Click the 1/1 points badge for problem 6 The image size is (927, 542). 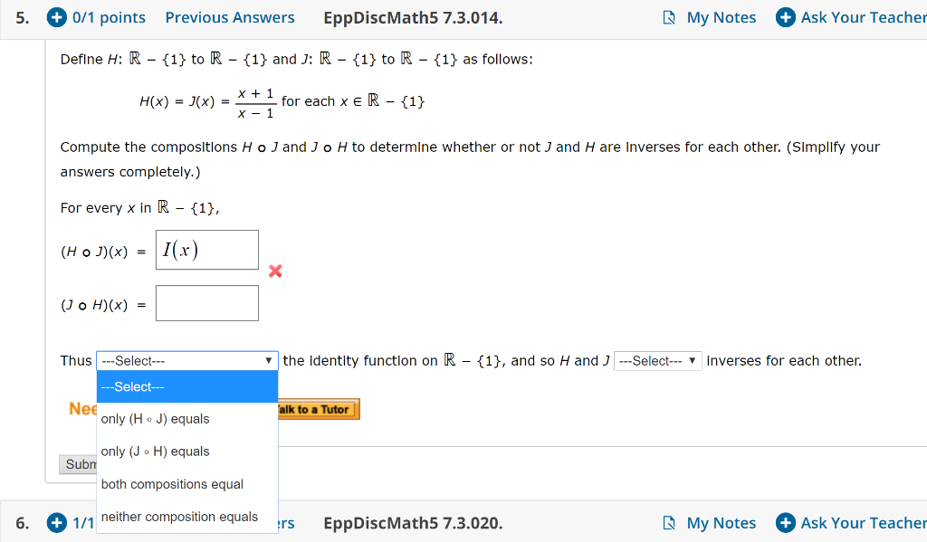click(x=56, y=523)
